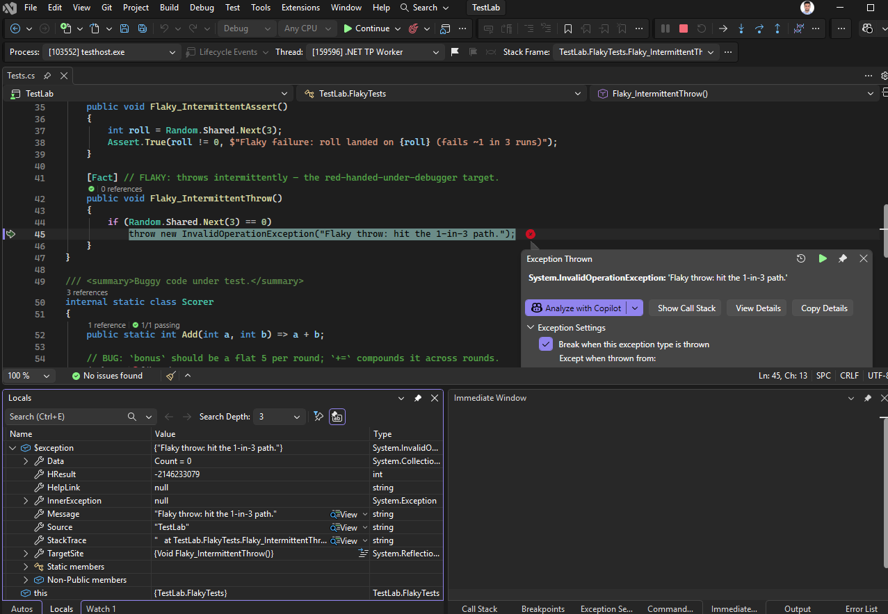Open the Thread .NET TP Worker dropdown

tap(376, 52)
